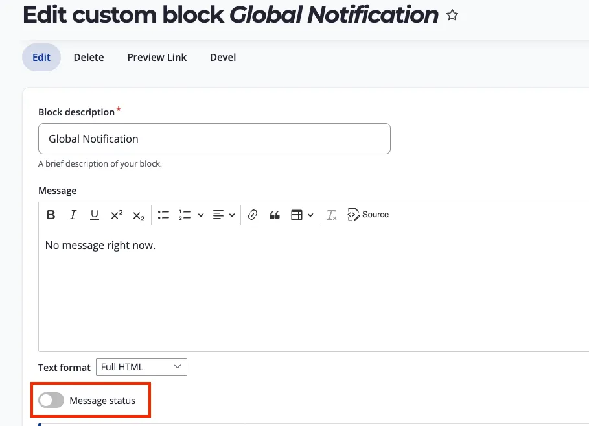Insert a table into the message
This screenshot has width=589, height=426.
pyautogui.click(x=297, y=215)
